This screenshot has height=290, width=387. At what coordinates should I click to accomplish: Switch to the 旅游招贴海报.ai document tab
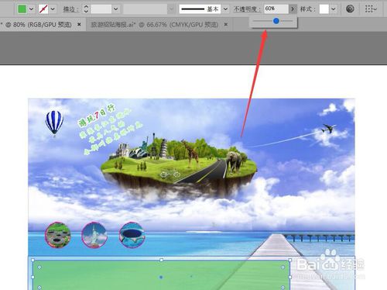coord(155,25)
